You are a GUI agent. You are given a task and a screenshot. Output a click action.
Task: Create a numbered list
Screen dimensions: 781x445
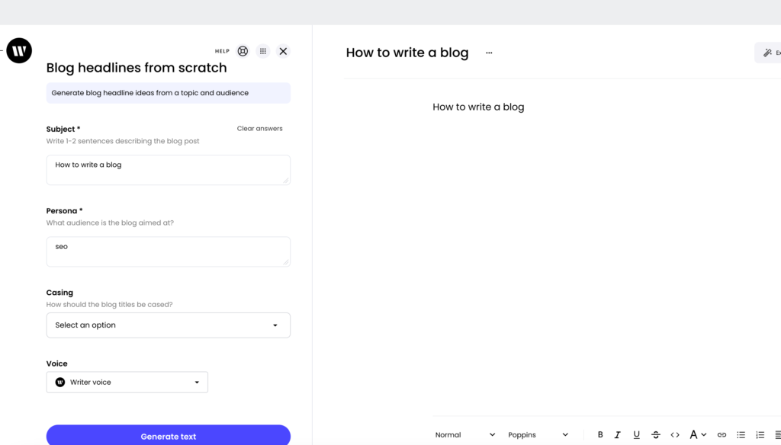tap(760, 434)
